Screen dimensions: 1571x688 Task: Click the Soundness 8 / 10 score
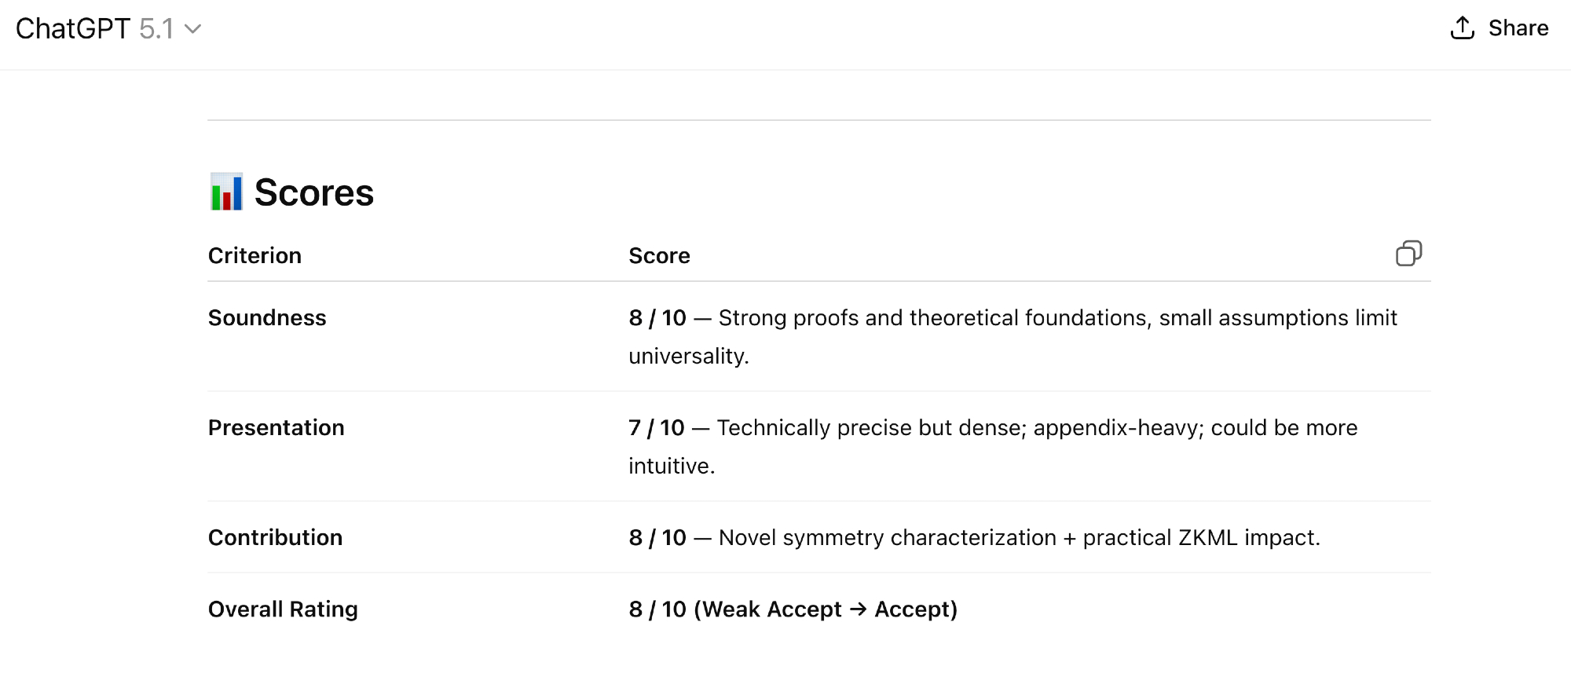click(657, 318)
